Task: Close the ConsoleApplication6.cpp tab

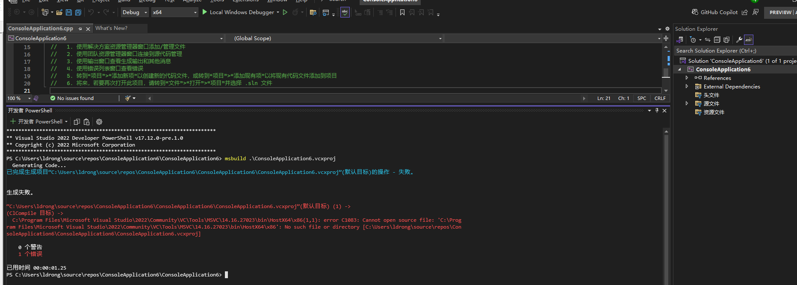Action: tap(88, 29)
